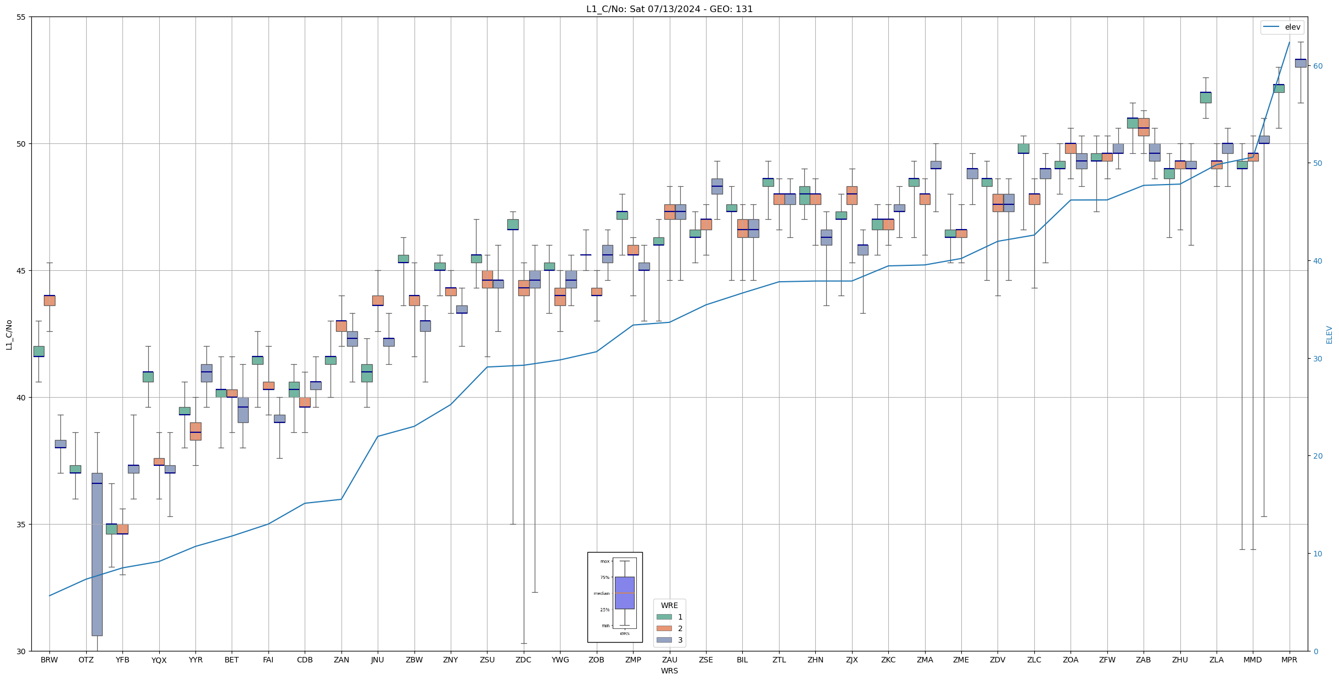Click the 'ZHN' x-axis tick label

click(816, 660)
